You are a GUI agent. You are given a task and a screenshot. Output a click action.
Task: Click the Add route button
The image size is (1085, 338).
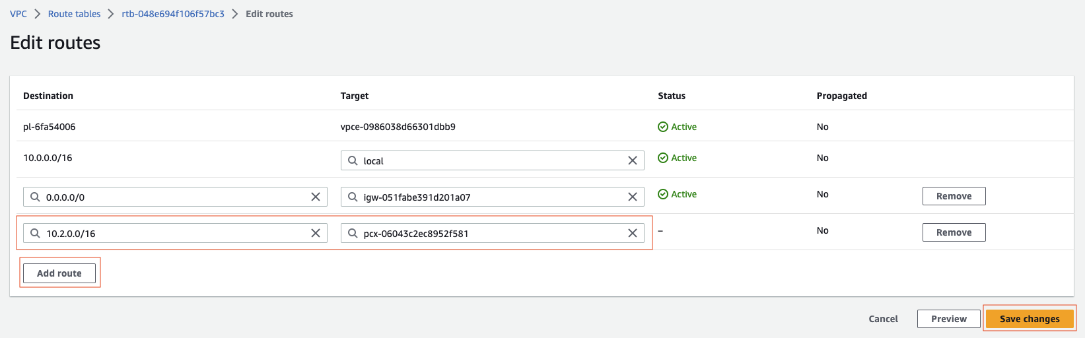tap(59, 273)
